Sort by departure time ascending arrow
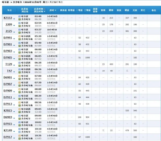Screen dimensions: 161x141 click(45, 9)
